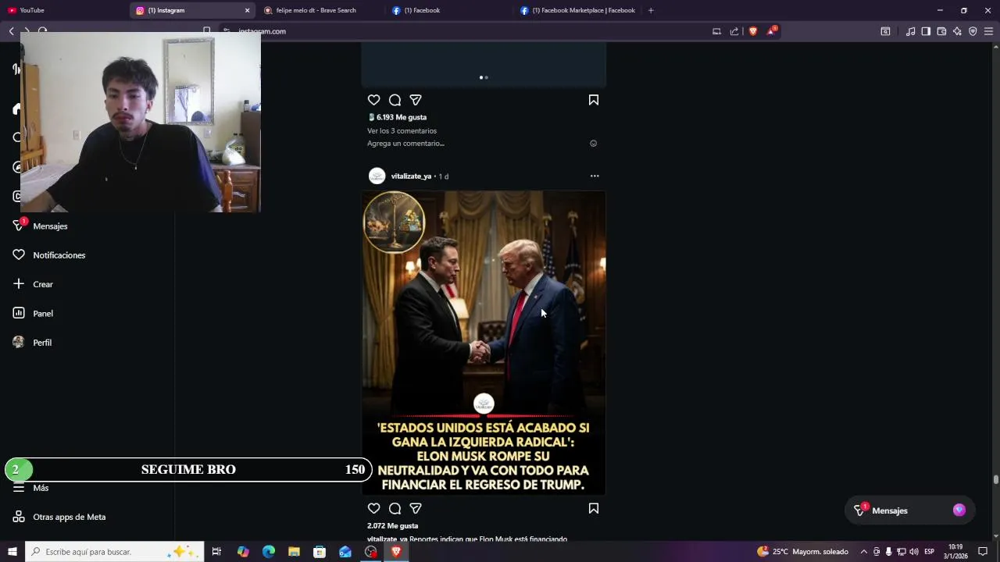Open File Explorer from taskbar
The width and height of the screenshot is (1000, 562).
pyautogui.click(x=294, y=551)
